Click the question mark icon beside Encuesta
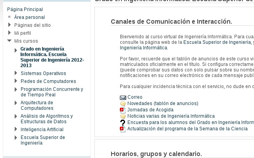The image size is (254, 158). coord(123,123)
